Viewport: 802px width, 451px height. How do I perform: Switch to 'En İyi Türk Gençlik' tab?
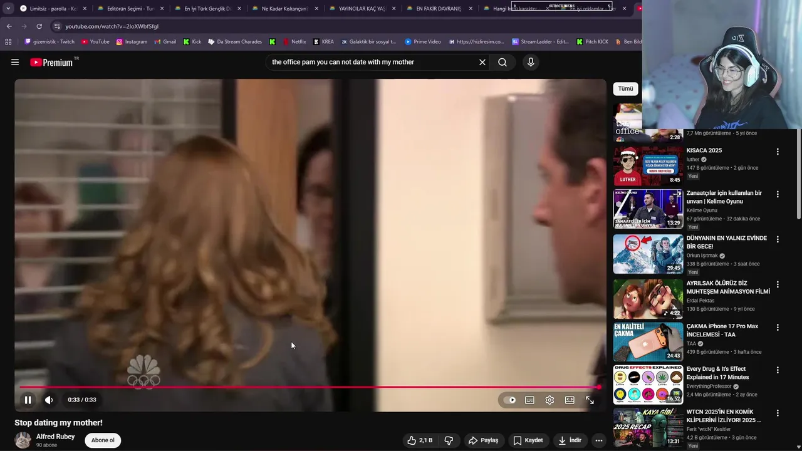[207, 9]
